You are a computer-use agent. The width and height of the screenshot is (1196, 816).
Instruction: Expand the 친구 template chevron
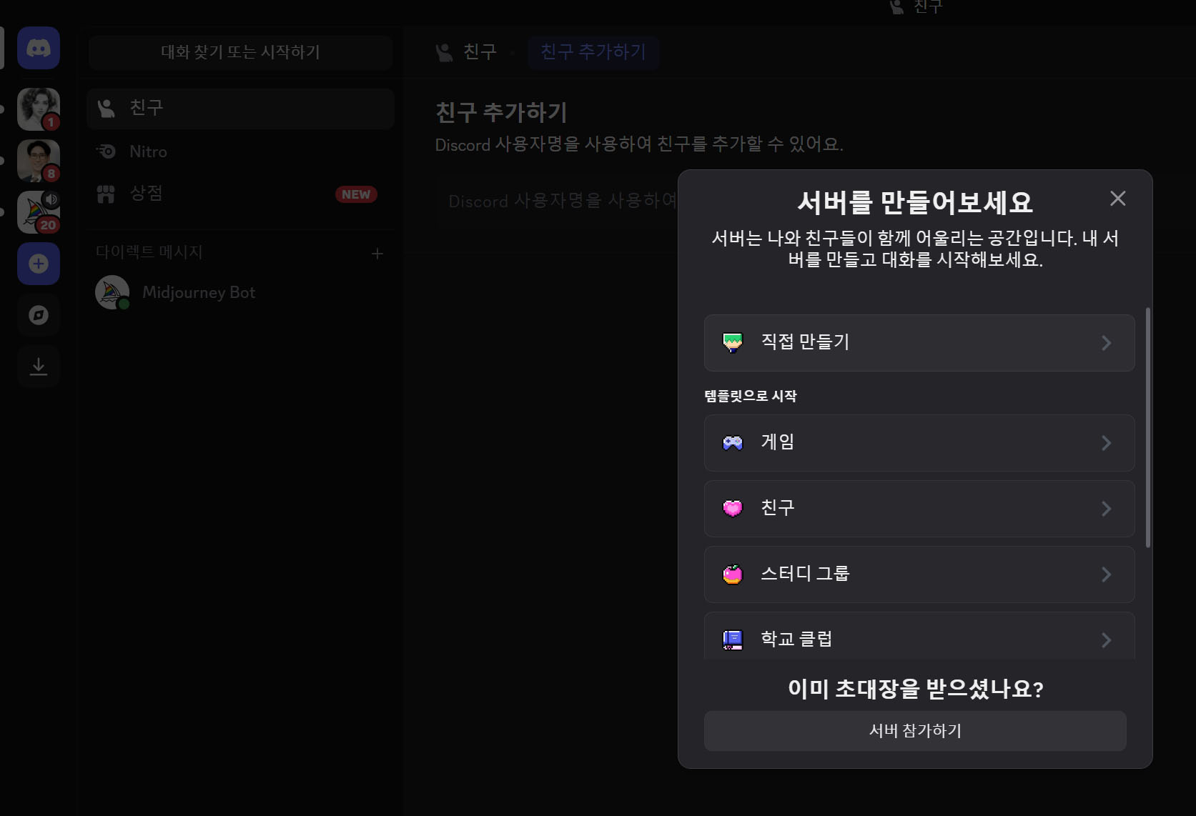pos(1106,509)
